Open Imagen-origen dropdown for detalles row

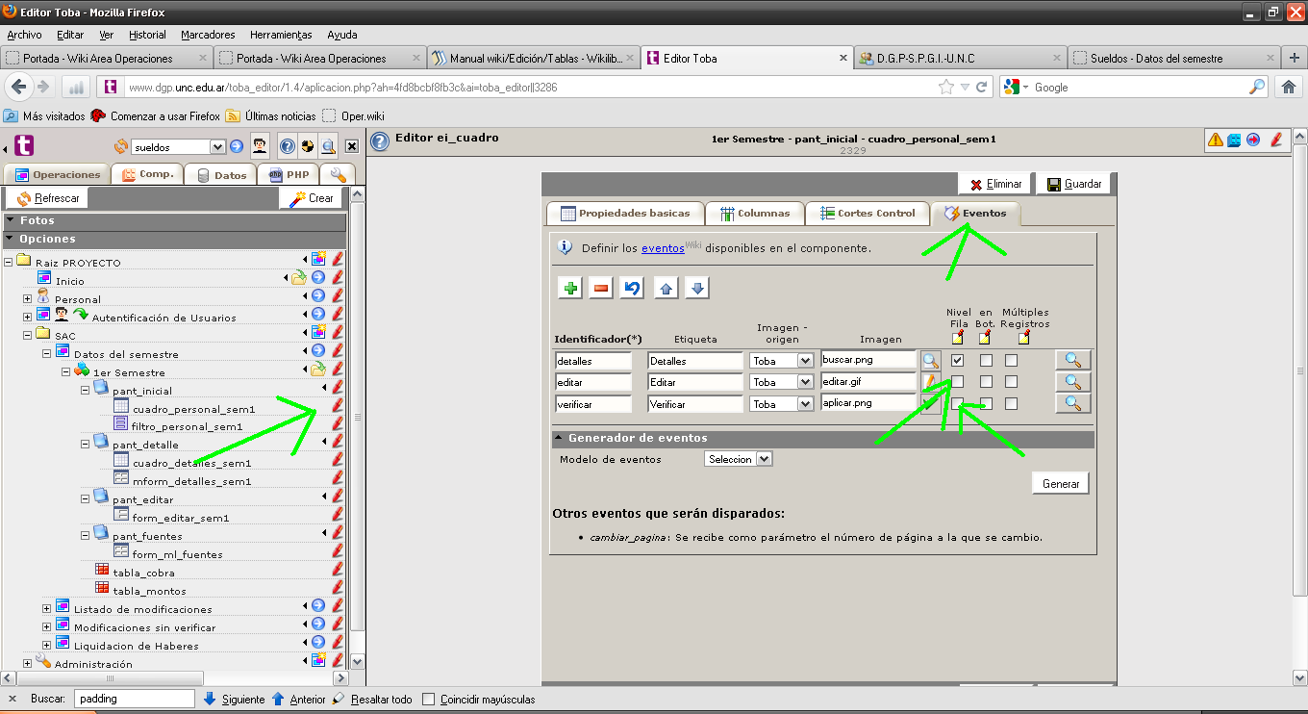click(782, 360)
